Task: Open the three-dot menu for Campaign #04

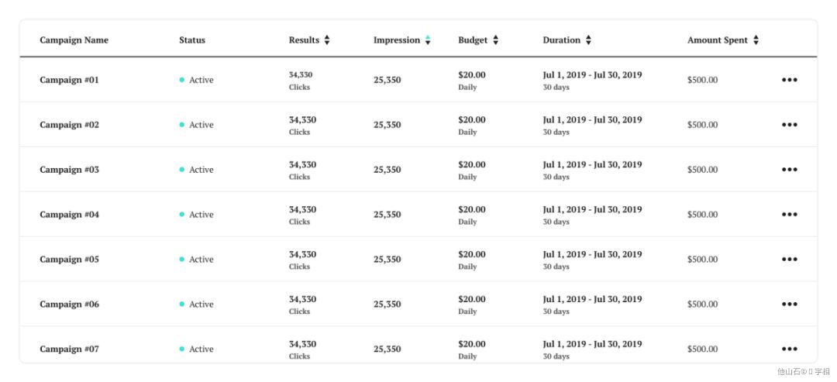Action: point(790,215)
